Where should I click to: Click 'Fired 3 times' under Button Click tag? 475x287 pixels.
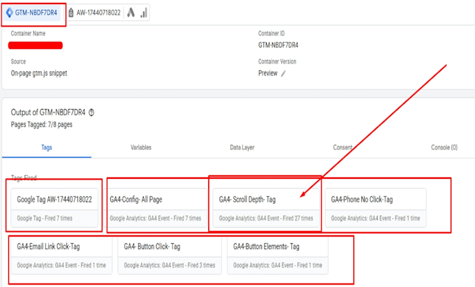tap(201, 265)
